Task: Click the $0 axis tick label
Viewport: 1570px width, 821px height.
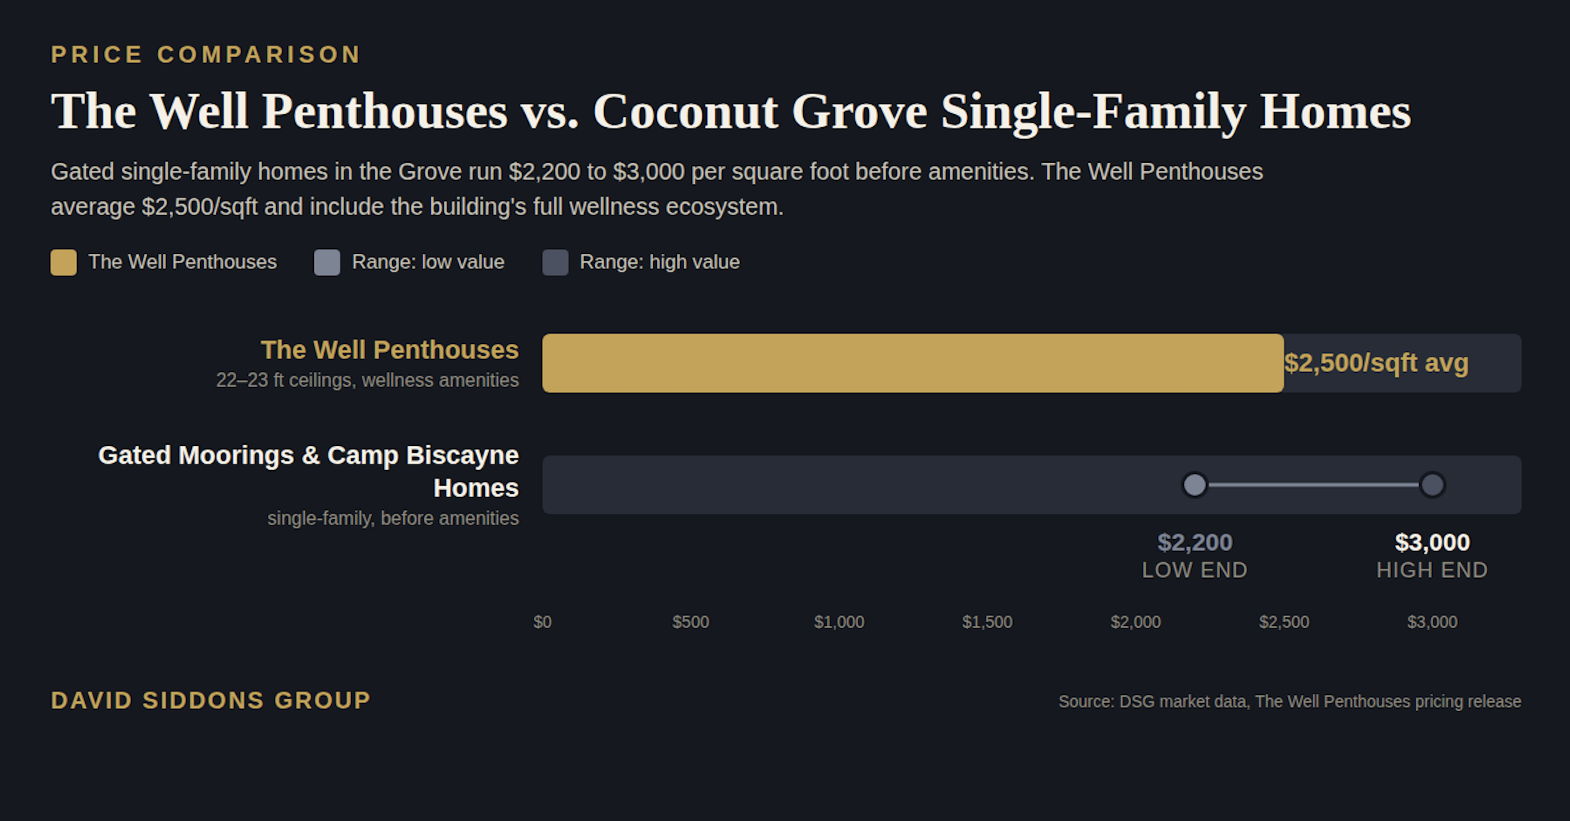Action: [x=542, y=622]
